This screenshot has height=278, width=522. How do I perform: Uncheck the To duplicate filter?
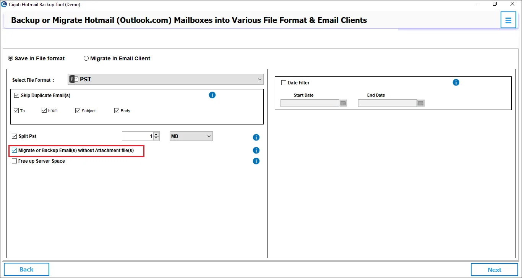(x=16, y=111)
